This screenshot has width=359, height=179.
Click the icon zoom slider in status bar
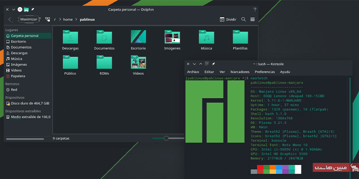click(x=166, y=138)
